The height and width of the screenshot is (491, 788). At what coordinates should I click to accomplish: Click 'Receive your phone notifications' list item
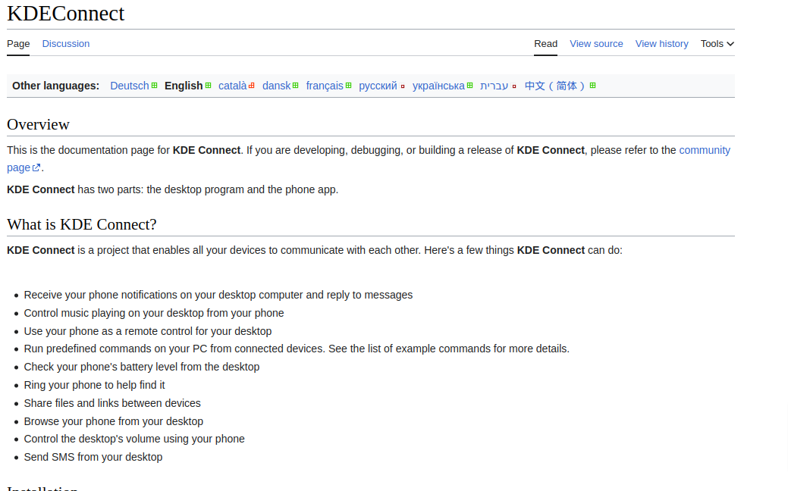point(218,295)
